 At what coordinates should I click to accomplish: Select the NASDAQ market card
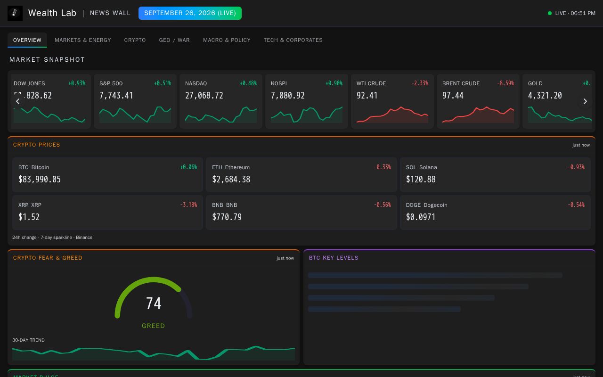tap(221, 101)
